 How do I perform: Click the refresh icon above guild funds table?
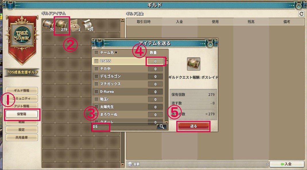[302, 14]
